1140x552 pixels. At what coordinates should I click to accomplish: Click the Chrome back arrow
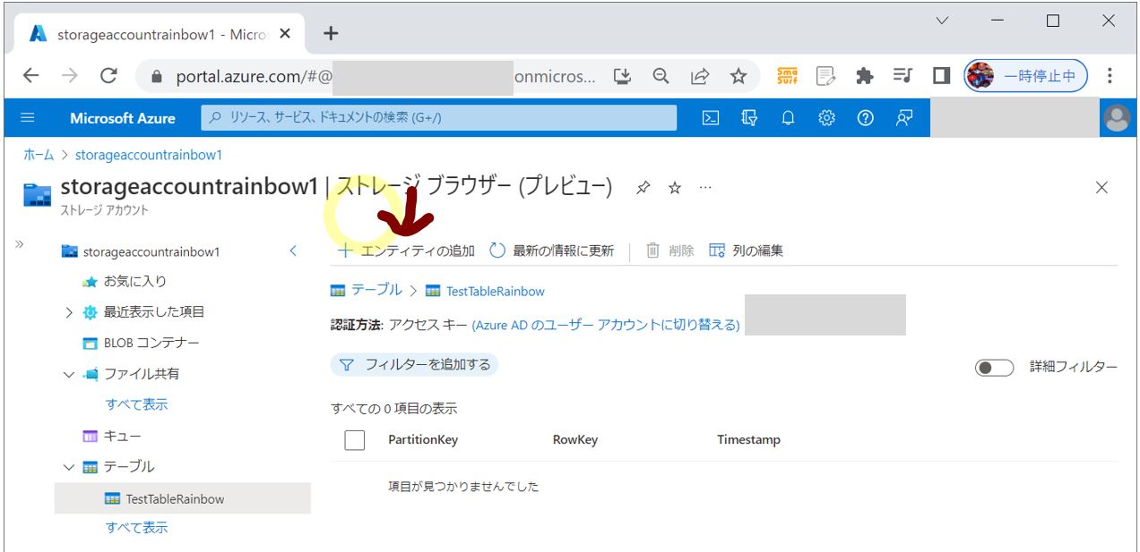[31, 76]
